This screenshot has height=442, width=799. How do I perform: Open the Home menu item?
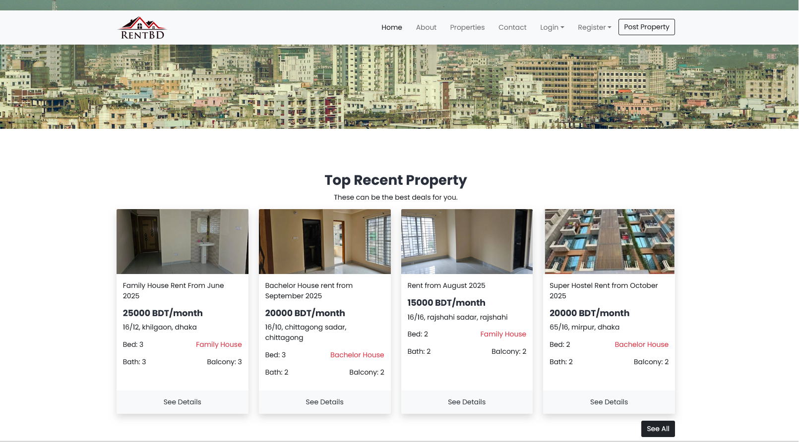391,27
